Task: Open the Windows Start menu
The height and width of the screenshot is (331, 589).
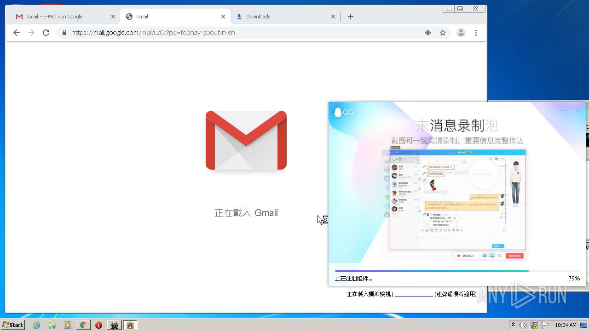Action: click(13, 325)
